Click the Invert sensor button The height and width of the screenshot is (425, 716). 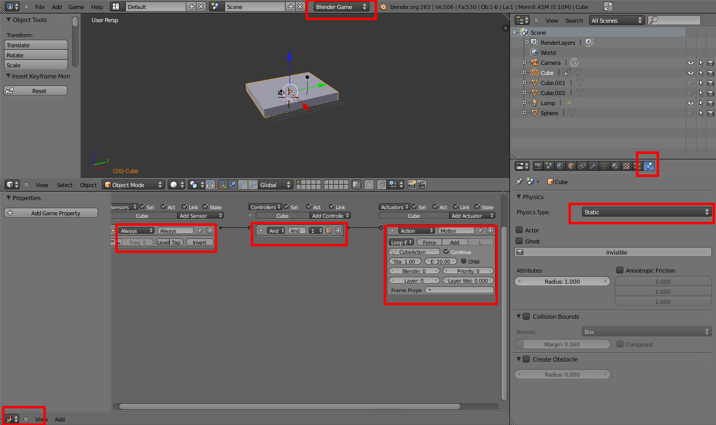[199, 242]
